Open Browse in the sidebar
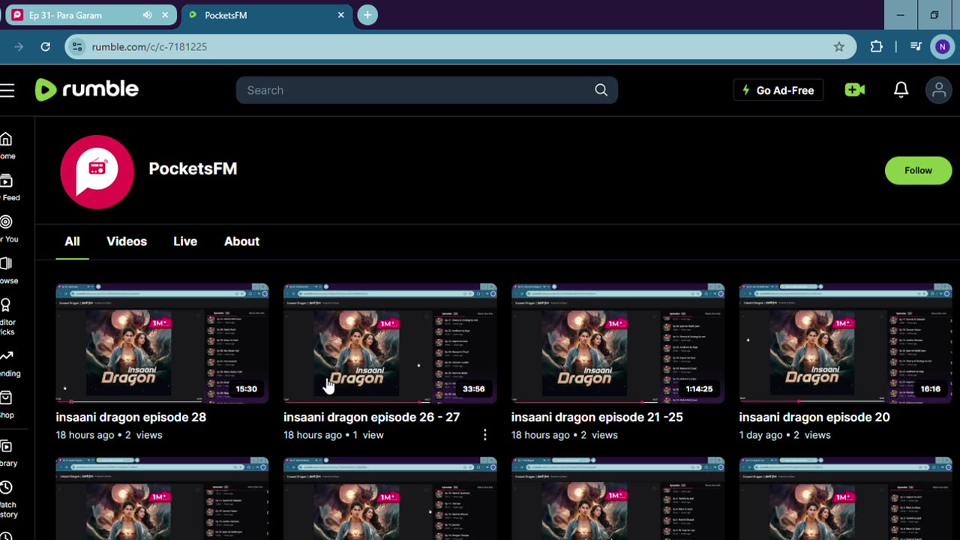The width and height of the screenshot is (960, 540). coord(7,270)
